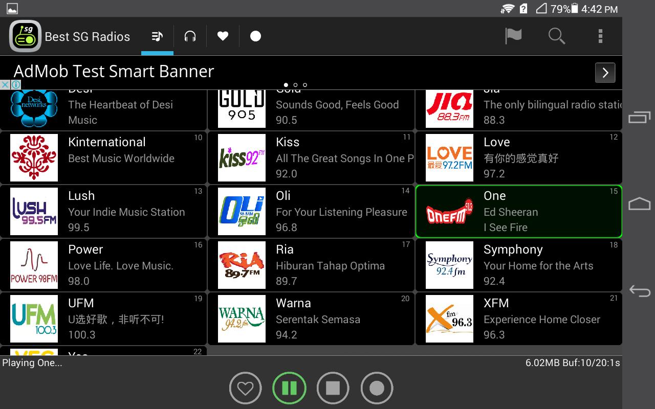Viewport: 655px width, 409px height.
Task: Tap the battery 79% indicator
Action: pyautogui.click(x=564, y=9)
